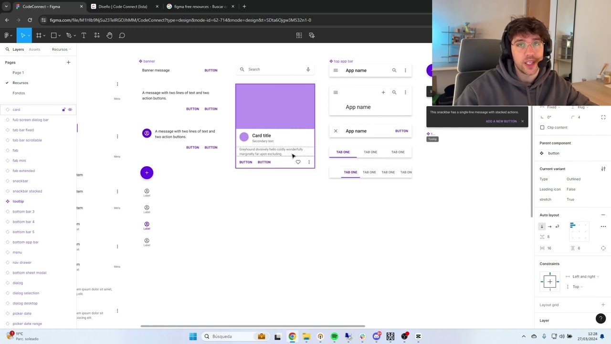Image resolution: width=611 pixels, height=344 pixels.
Task: Set auto layout direction to horizontal
Action: 549,226
